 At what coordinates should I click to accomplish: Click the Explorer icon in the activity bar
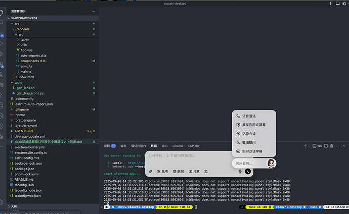click(x=2, y=13)
